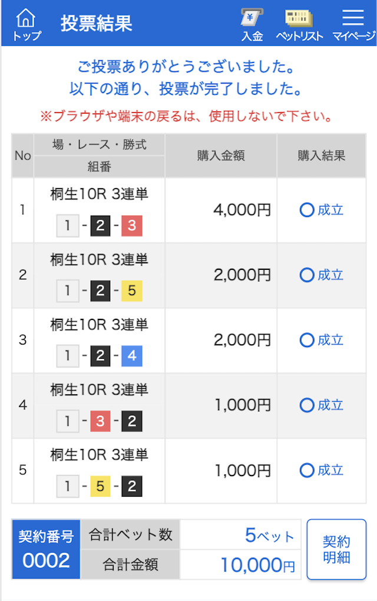
Task: Click the 契約番号 0002 box
Action: (x=46, y=549)
